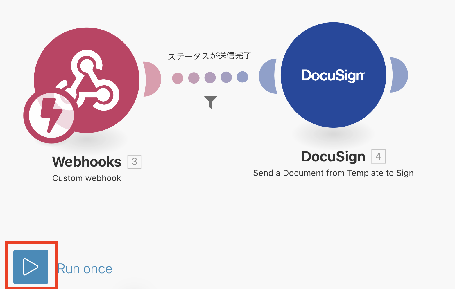This screenshot has width=455, height=289.
Task: Open the filter named ステータスが送信完了
Action: pyautogui.click(x=210, y=56)
